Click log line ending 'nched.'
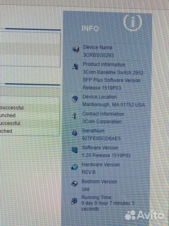The width and height of the screenshot is (169, 226). [x=6, y=131]
